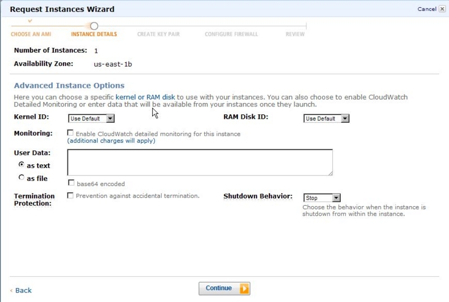Click the Instance Details step circle marker

[x=94, y=26]
